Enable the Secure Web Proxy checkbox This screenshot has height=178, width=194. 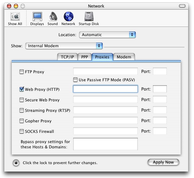(x=22, y=100)
